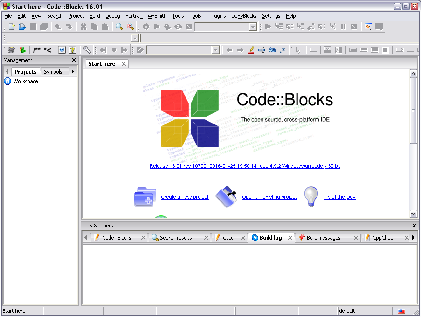Screen dimensions: 421x317
Task: Click the Save all files icon
Action: pyautogui.click(x=44, y=27)
